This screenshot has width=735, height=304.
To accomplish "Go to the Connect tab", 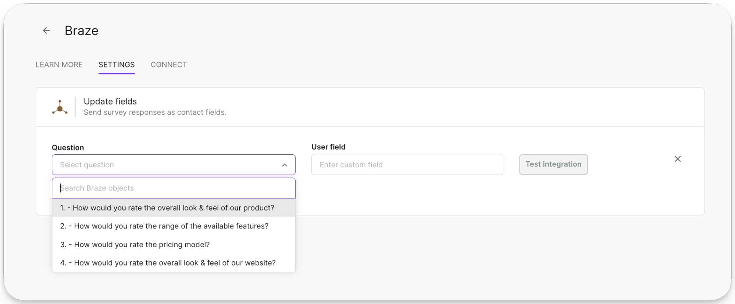I will pyautogui.click(x=169, y=65).
